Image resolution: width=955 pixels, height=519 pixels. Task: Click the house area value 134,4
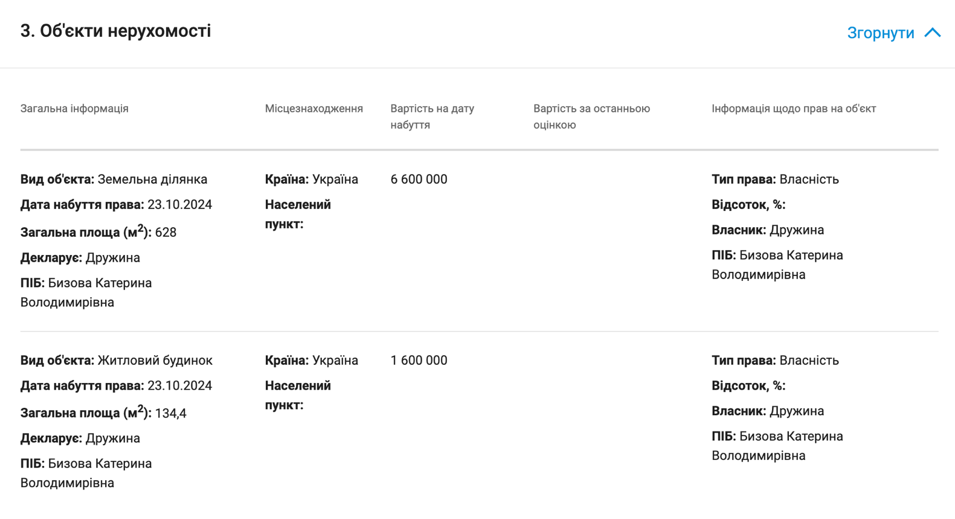click(170, 414)
